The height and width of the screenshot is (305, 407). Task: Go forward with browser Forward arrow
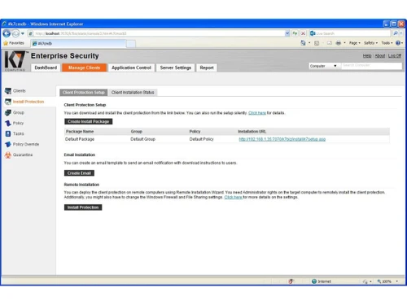coord(15,33)
